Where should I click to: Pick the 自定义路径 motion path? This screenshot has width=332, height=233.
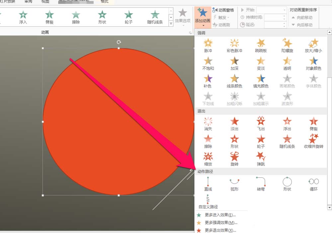pos(208,202)
